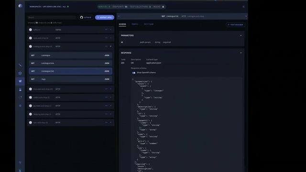Expand the payment service row
The width and height of the screenshot is (306, 172).
(x=110, y=106)
